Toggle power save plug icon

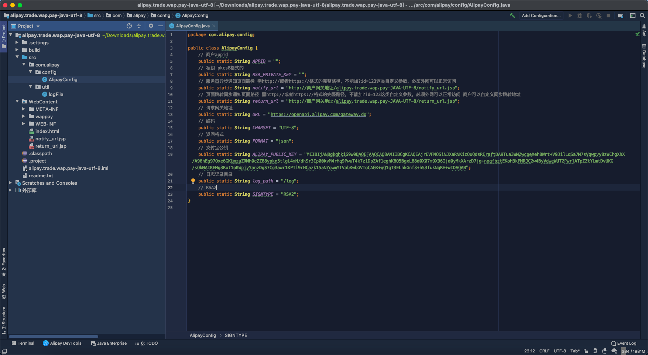pos(604,351)
